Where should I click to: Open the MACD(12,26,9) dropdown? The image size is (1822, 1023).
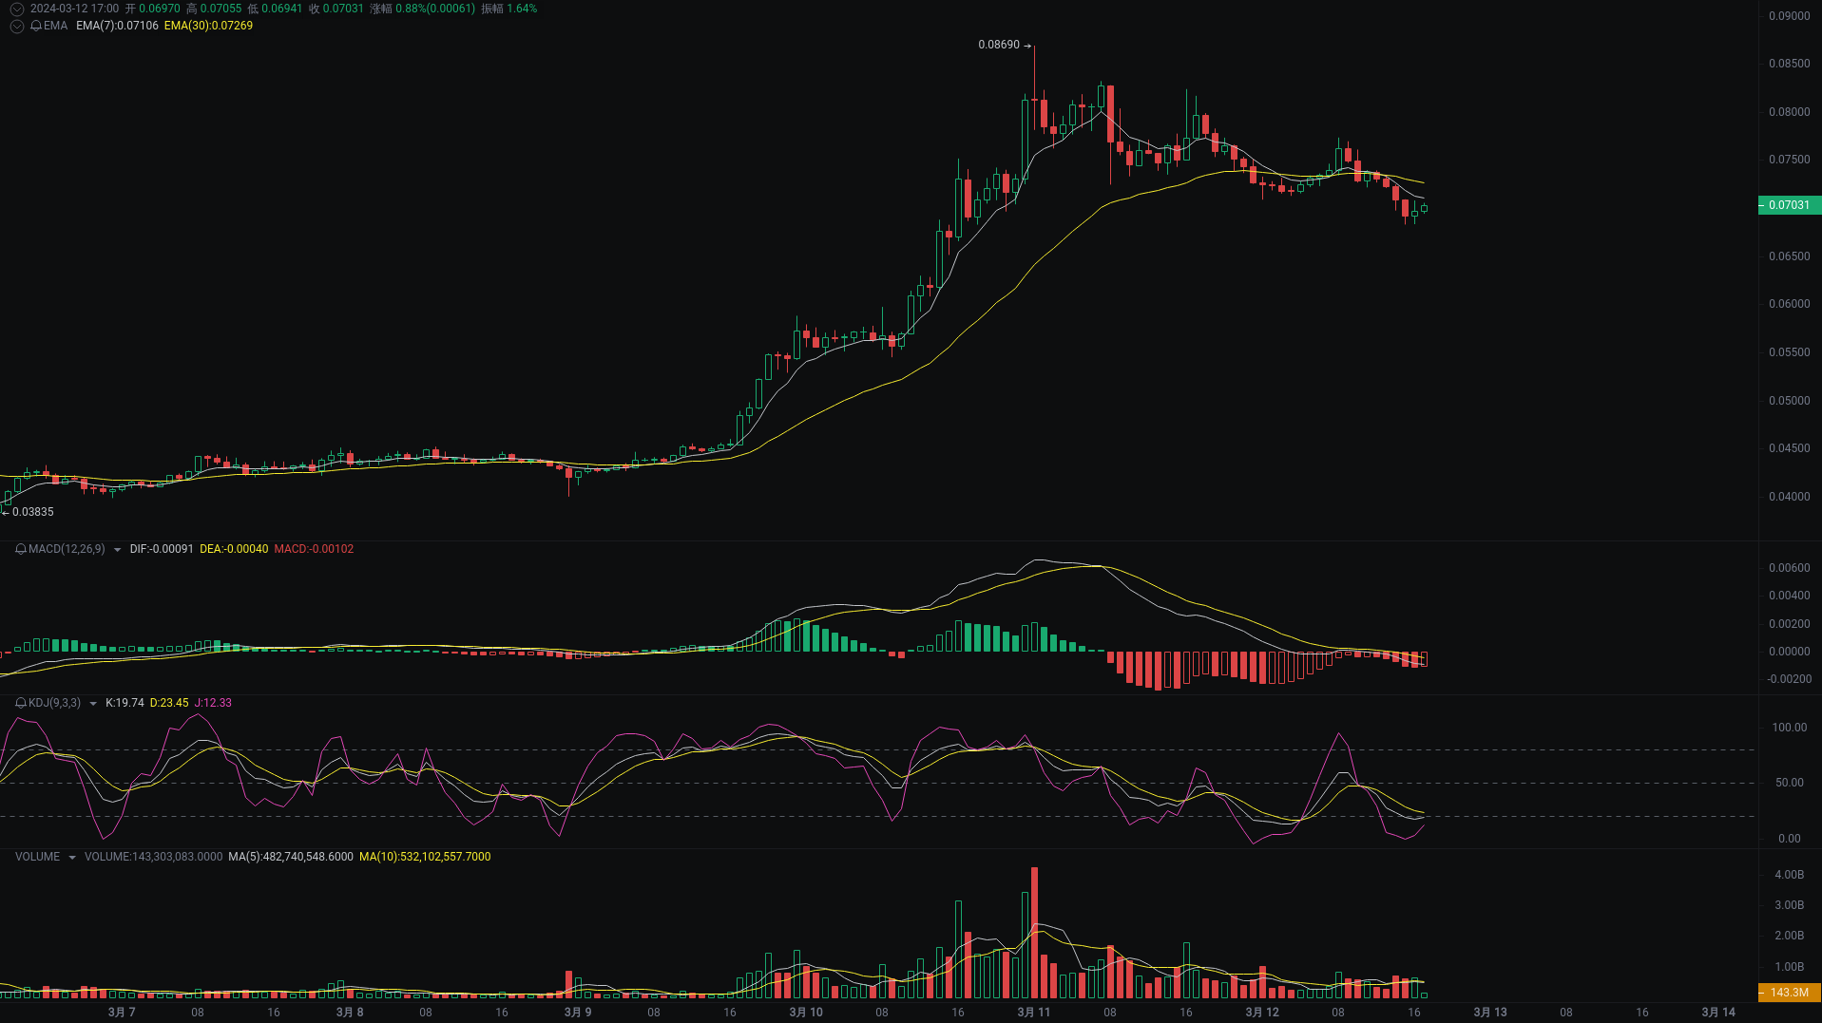pos(118,549)
